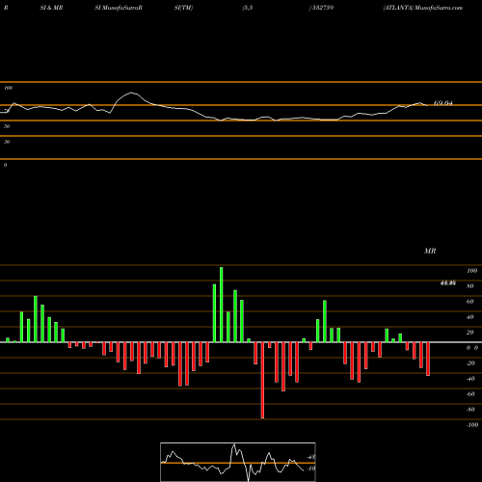Click the RSI value 69.04 label
This screenshot has width=482, height=482.
443,103
